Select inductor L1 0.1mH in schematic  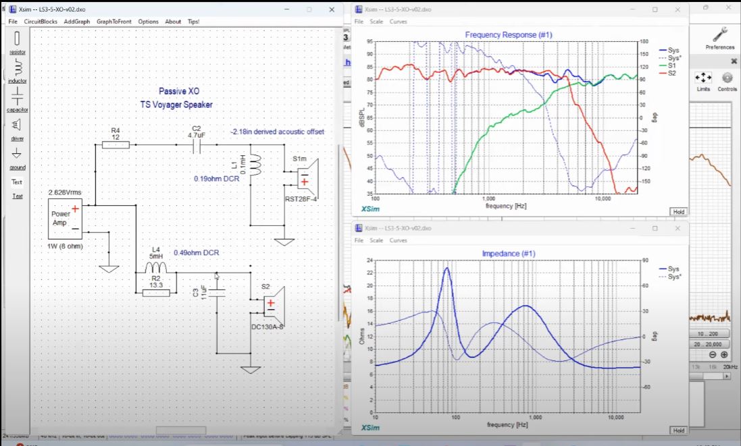tap(255, 165)
